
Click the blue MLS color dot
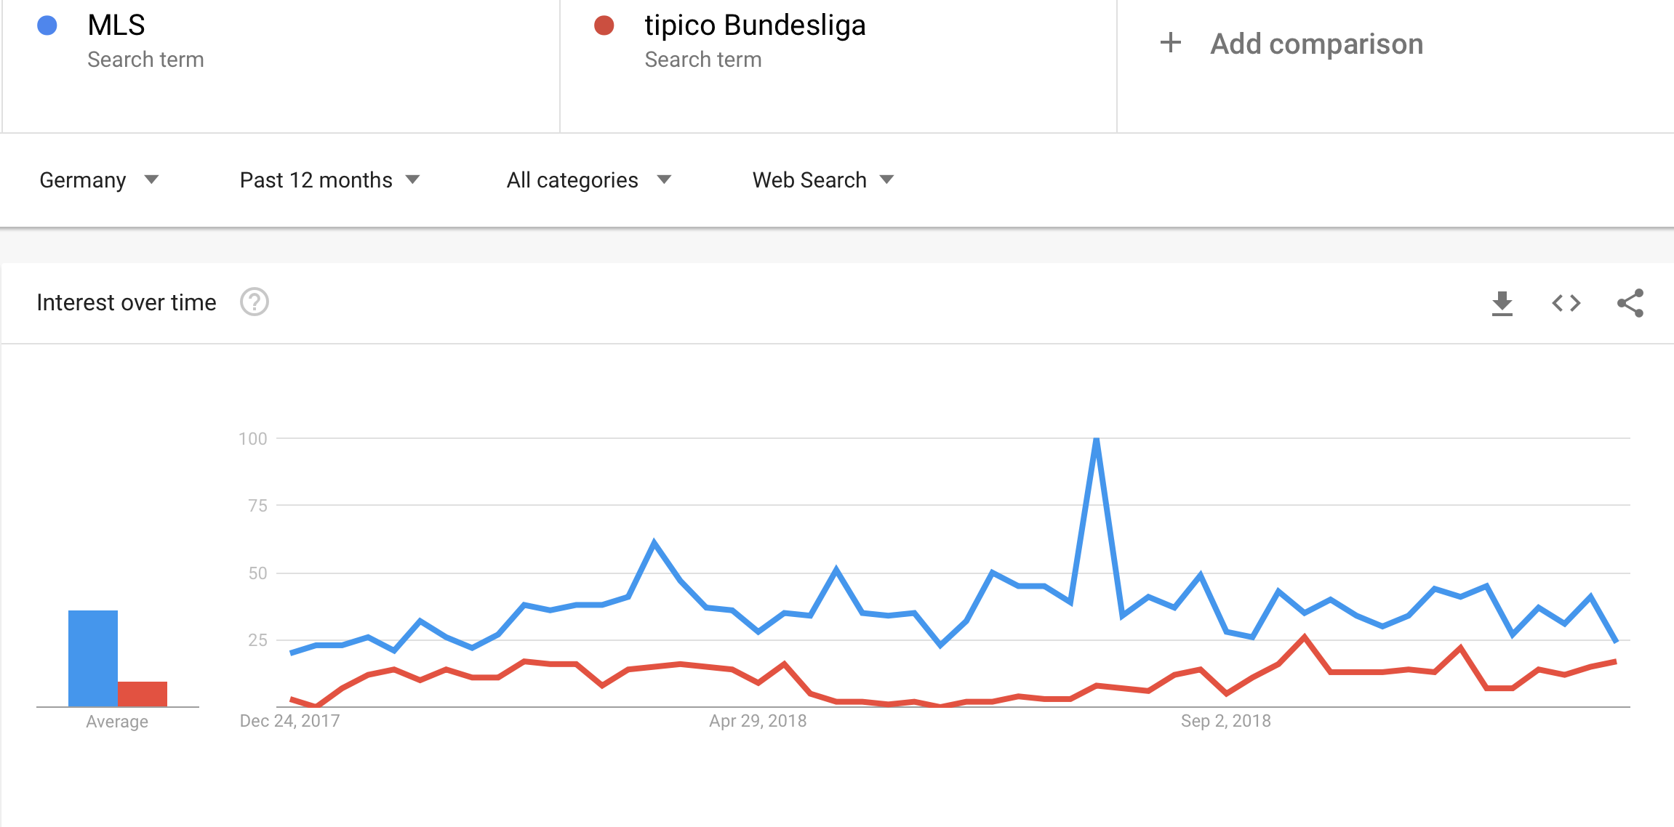tap(47, 26)
